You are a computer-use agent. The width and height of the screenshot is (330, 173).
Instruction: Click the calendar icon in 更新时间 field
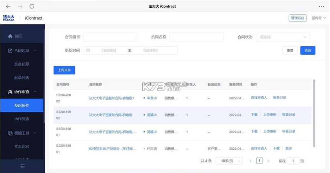pyautogui.click(x=88, y=50)
